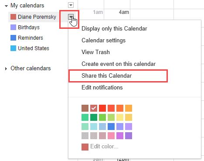
Task: Pick the brown swatch in first row
Action: (85, 108)
